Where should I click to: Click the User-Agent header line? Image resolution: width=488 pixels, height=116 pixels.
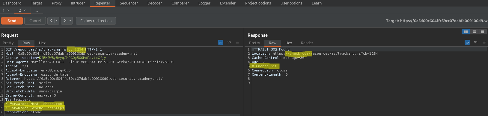[89, 62]
